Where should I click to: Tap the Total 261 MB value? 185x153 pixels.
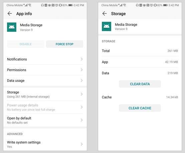tap(173, 51)
